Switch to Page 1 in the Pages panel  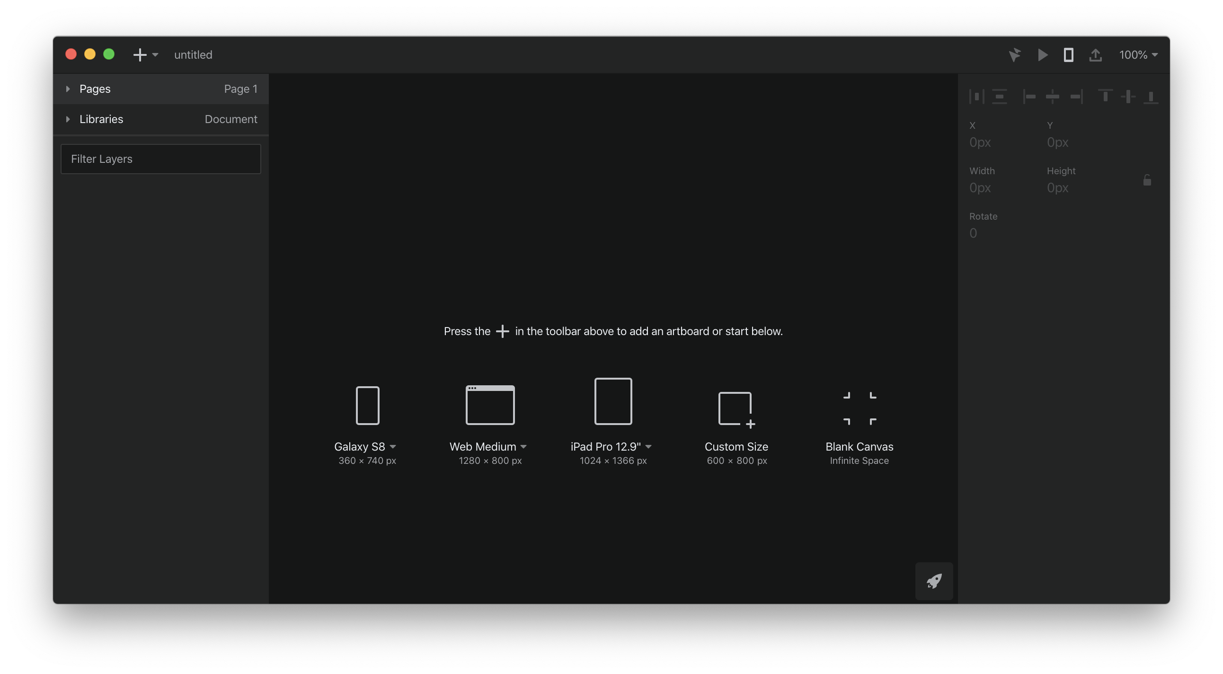(240, 89)
